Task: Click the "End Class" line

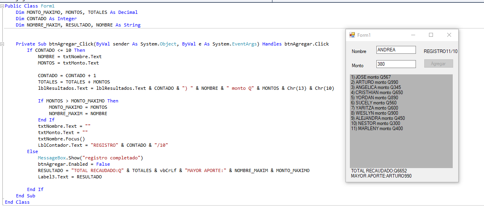Action: pos(17,202)
